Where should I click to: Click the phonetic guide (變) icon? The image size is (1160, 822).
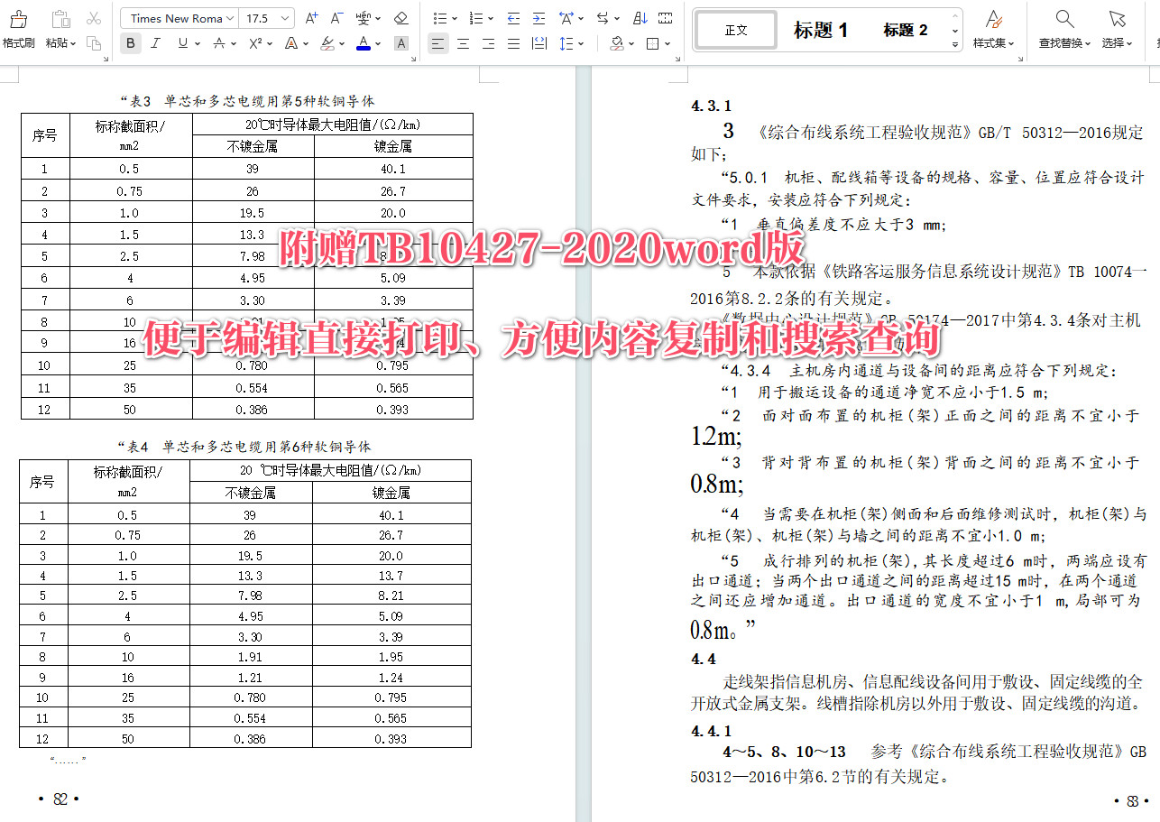pos(362,18)
